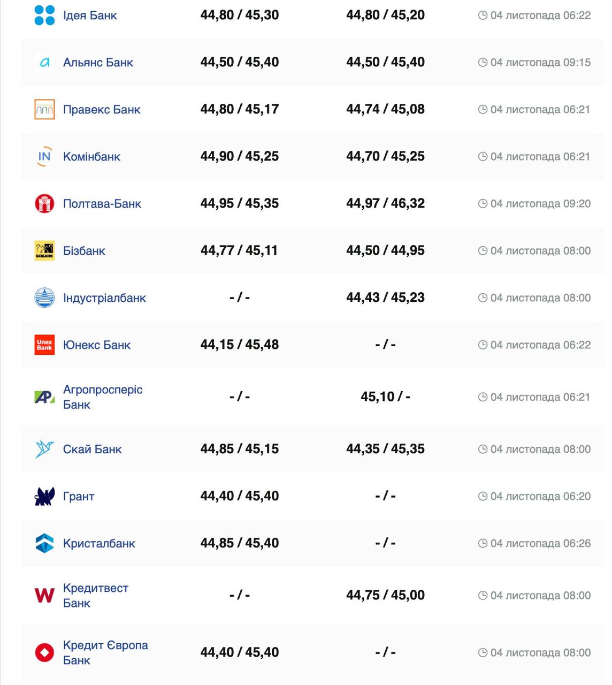Open the Кристалбанк link

99,544
